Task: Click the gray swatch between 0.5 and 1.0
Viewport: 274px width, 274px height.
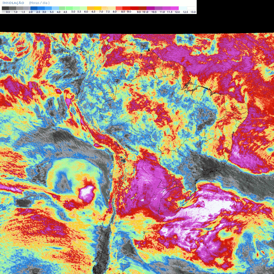Action: 12,8
